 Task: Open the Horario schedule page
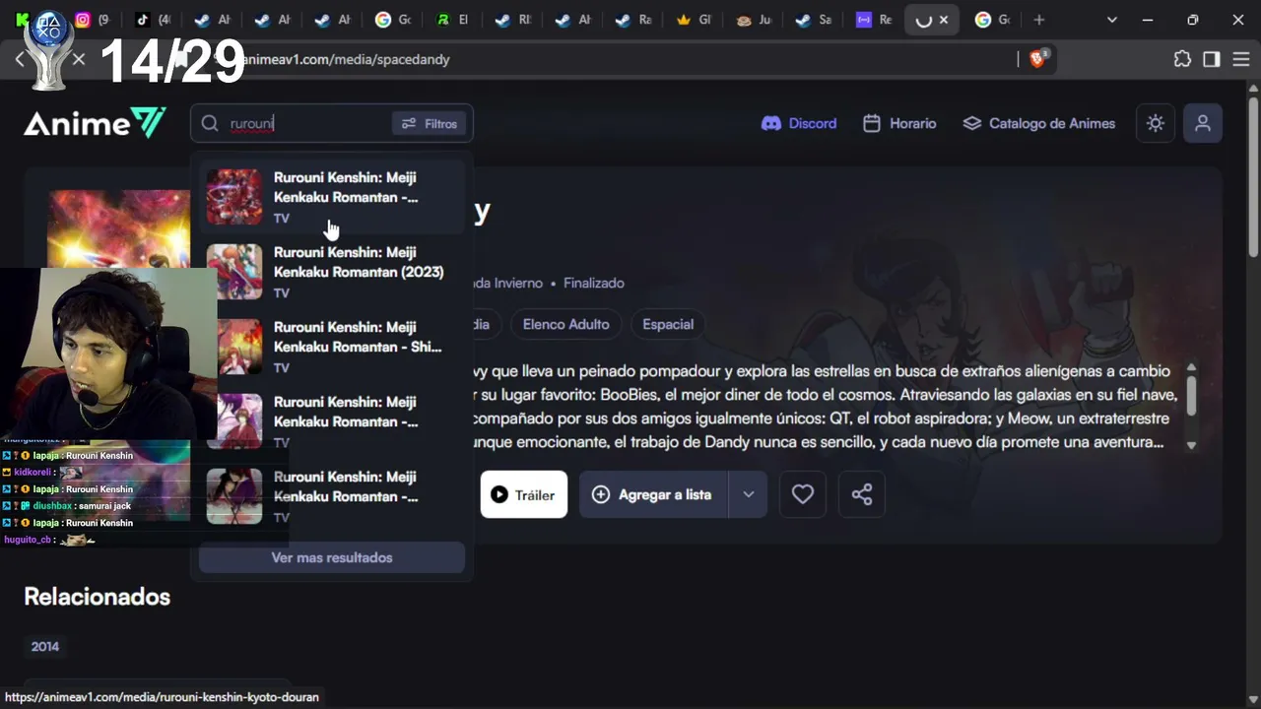(x=899, y=123)
